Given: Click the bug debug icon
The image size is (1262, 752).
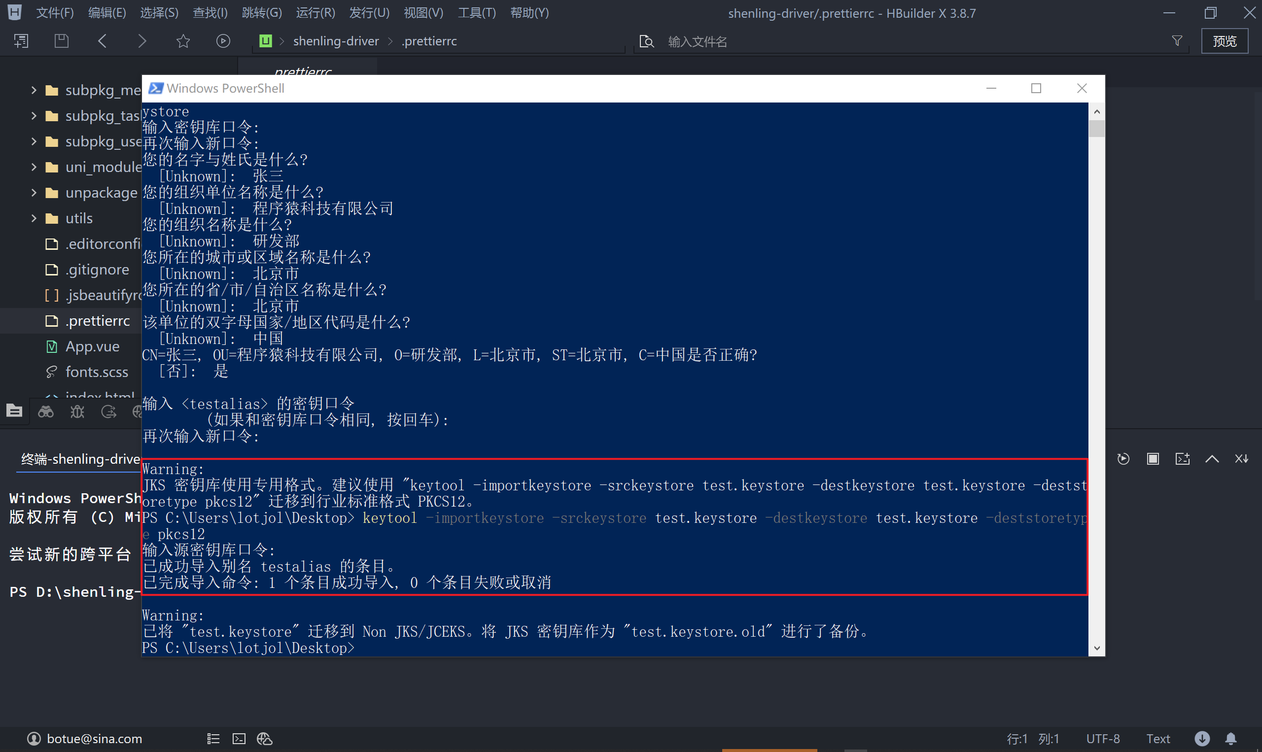Looking at the screenshot, I should [77, 412].
